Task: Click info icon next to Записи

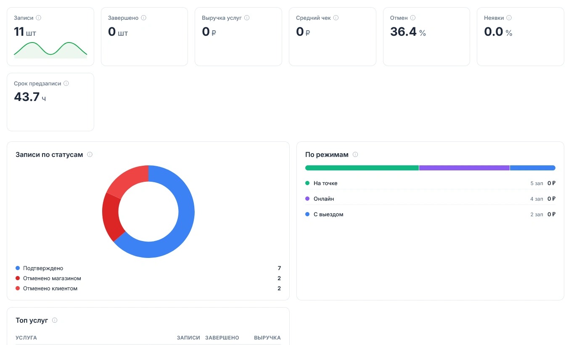Action: pos(39,18)
